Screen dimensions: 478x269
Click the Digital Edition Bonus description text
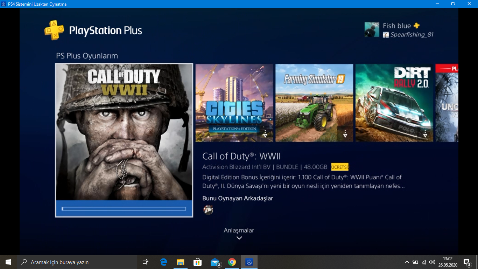tap(303, 182)
